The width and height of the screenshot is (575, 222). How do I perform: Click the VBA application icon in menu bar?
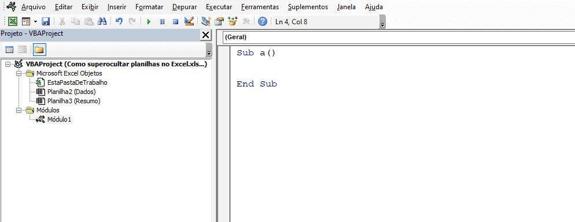pos(12,6)
